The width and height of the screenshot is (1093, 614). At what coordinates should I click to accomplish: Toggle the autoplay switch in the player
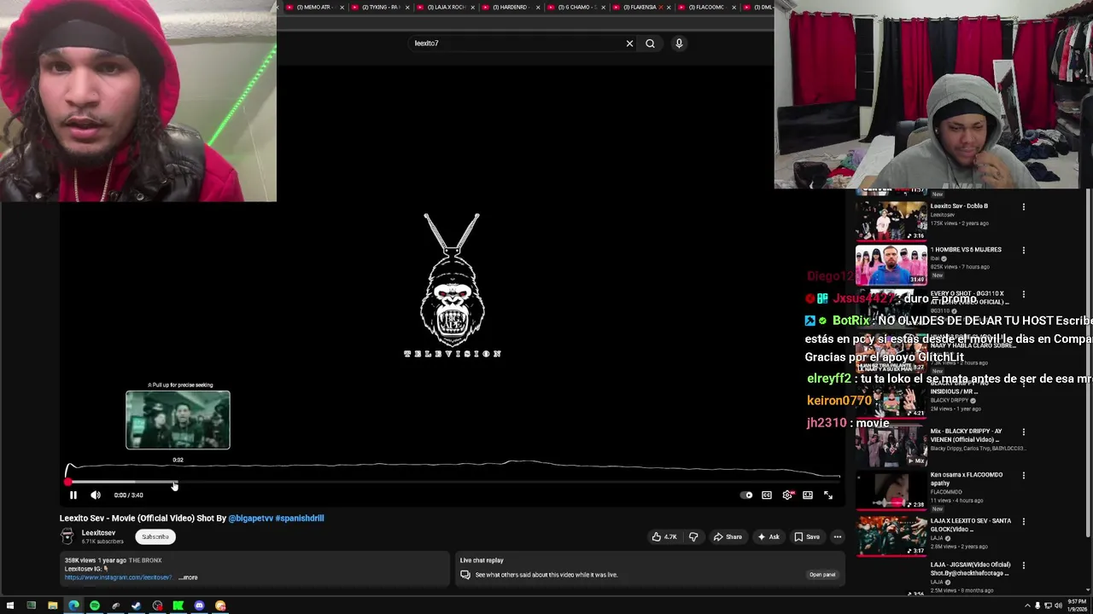[x=747, y=495]
